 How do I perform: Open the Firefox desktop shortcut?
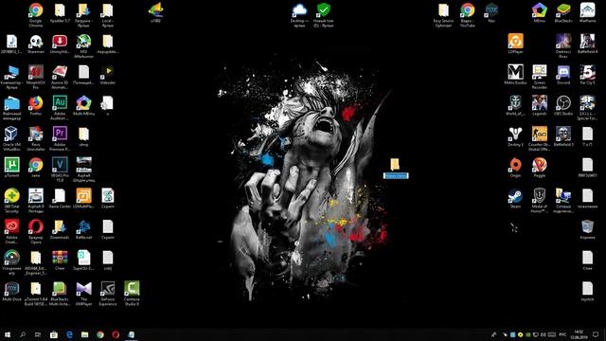[36, 105]
